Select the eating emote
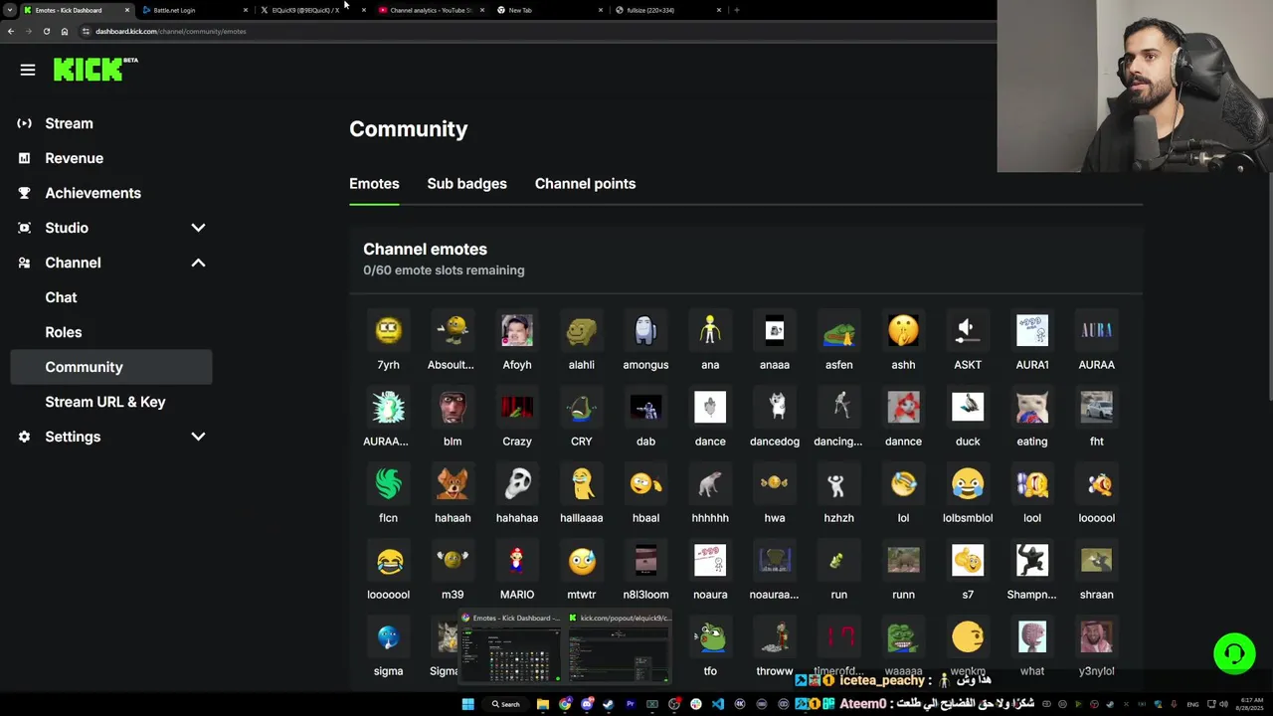This screenshot has width=1273, height=716. coord(1032,407)
